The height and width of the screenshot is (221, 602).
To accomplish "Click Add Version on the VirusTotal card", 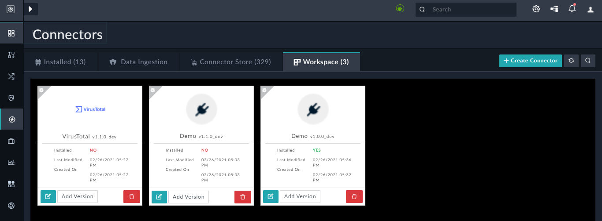I will point(78,196).
